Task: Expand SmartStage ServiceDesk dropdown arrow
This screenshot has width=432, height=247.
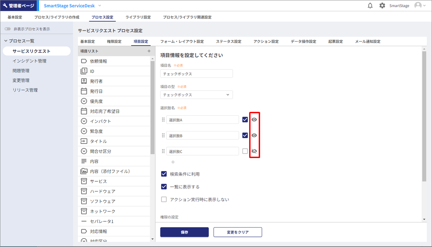Action: tap(100, 6)
